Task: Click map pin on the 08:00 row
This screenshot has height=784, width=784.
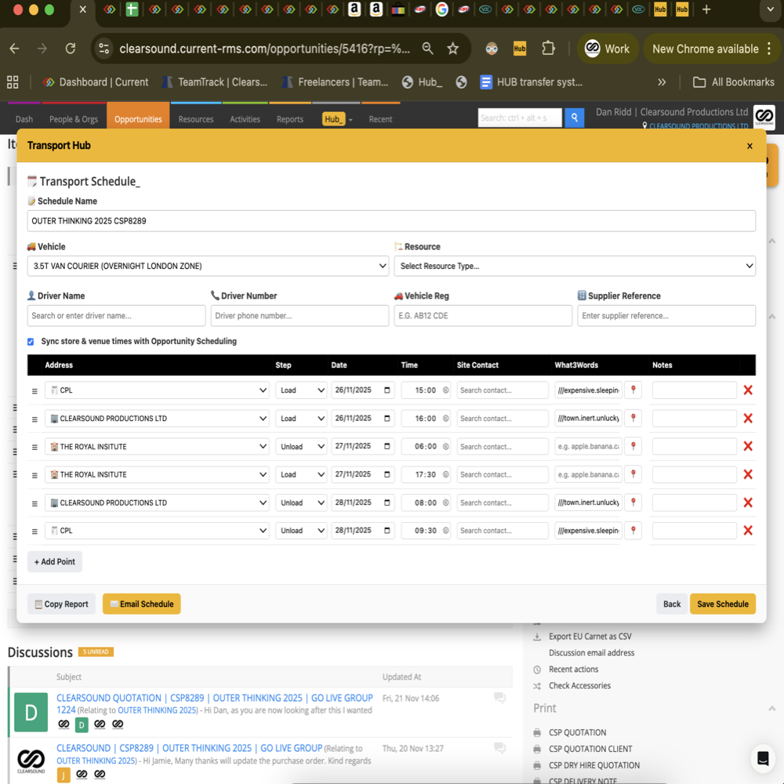Action: tap(633, 503)
